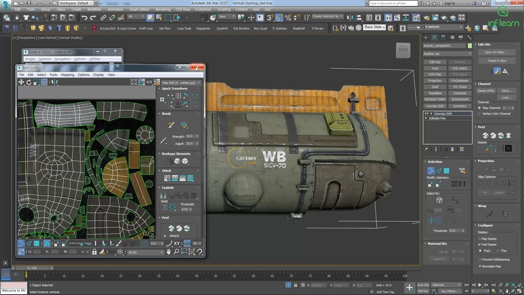Click Redo arrow in main toolbar
The width and height of the screenshot is (524, 295).
point(93,17)
